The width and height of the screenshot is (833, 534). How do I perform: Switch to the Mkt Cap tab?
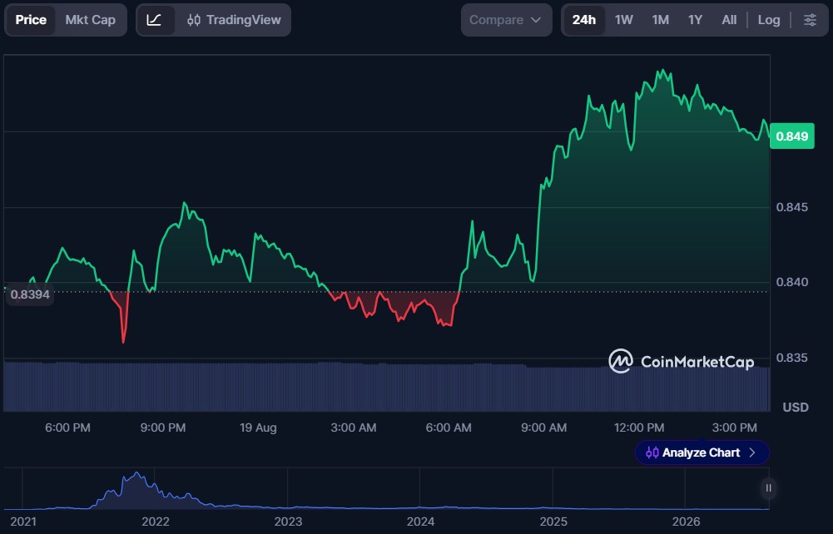91,20
